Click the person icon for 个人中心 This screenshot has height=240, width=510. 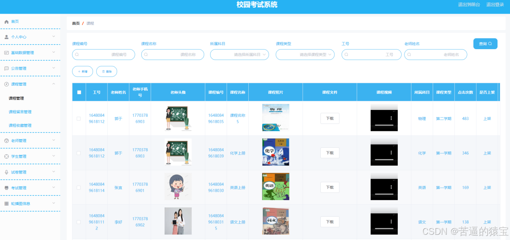coord(6,37)
